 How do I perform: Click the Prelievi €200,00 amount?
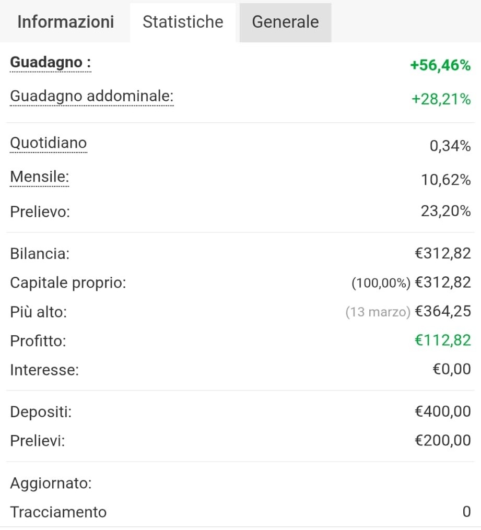(443, 440)
